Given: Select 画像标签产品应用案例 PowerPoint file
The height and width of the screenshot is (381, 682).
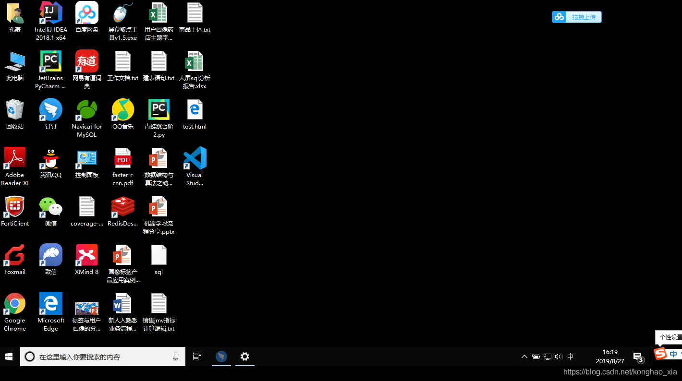Looking at the screenshot, I should pos(123,263).
